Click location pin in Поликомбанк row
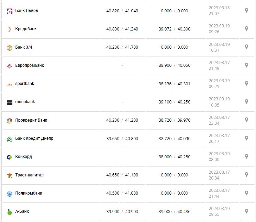 coord(246,193)
